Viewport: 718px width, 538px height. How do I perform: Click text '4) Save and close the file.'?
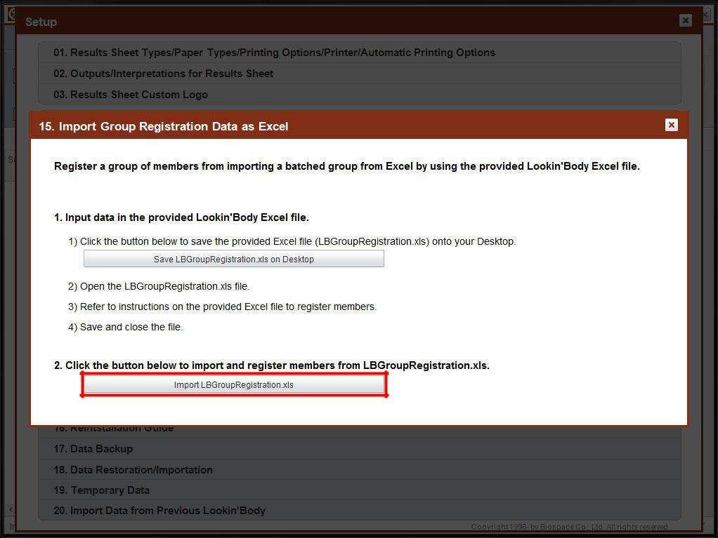click(126, 328)
